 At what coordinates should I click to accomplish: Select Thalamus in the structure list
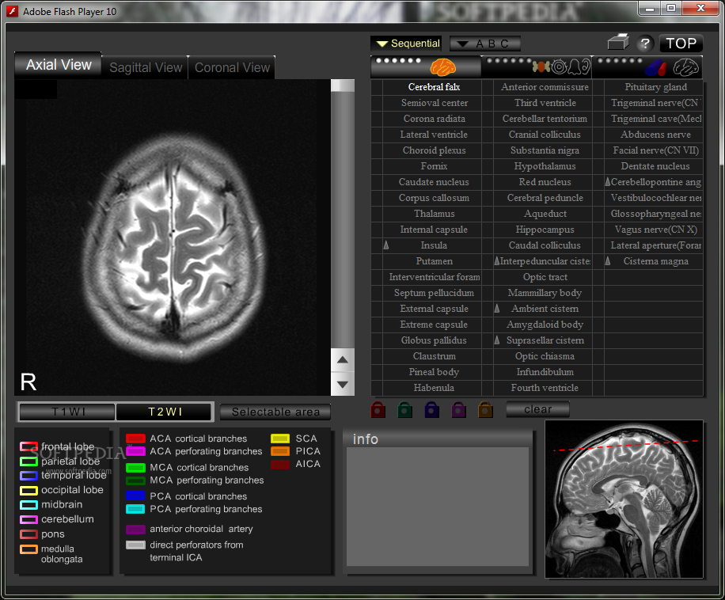tap(434, 214)
